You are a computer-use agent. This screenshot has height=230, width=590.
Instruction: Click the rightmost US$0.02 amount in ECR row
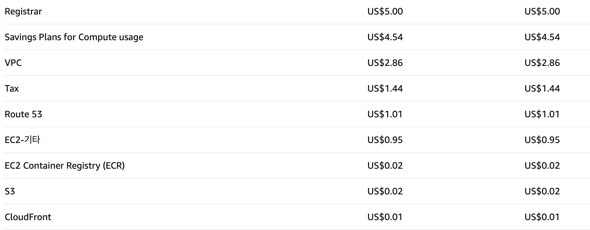point(542,166)
